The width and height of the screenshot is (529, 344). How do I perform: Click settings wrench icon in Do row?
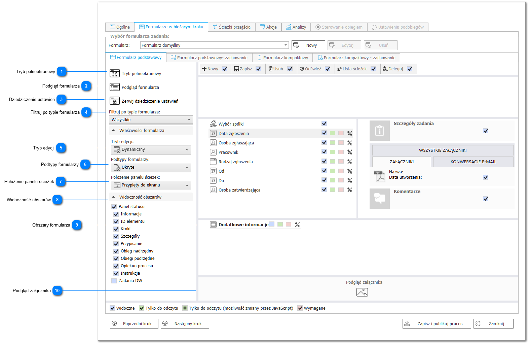pos(350,180)
